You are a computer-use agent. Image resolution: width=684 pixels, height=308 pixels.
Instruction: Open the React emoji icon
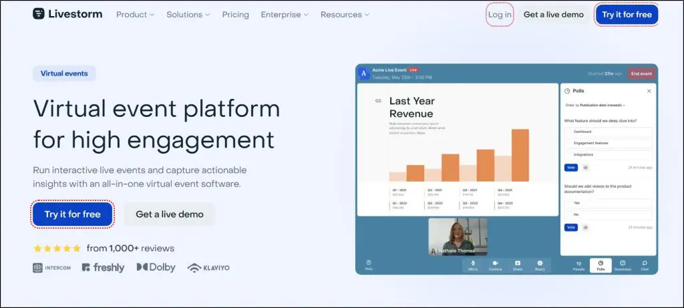540,265
